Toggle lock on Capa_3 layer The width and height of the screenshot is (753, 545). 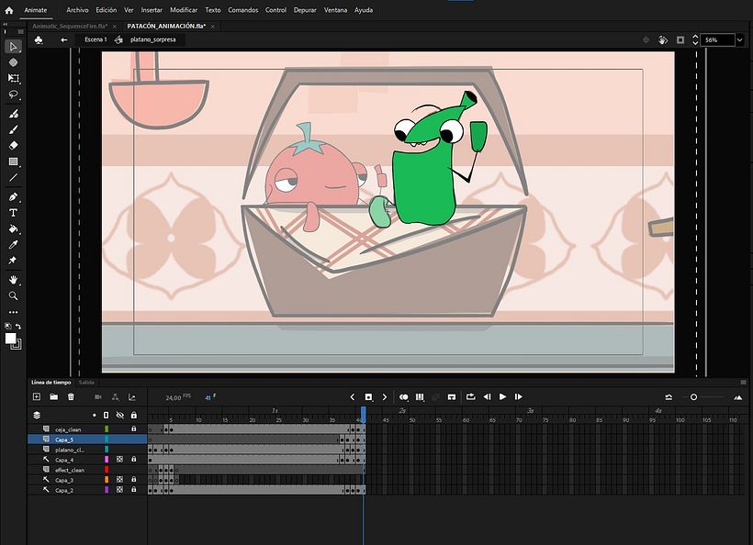pyautogui.click(x=134, y=480)
